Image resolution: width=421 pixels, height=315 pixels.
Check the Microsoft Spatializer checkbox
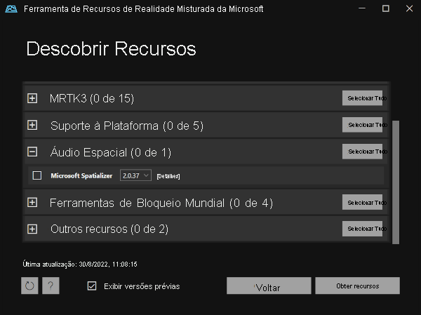(37, 175)
